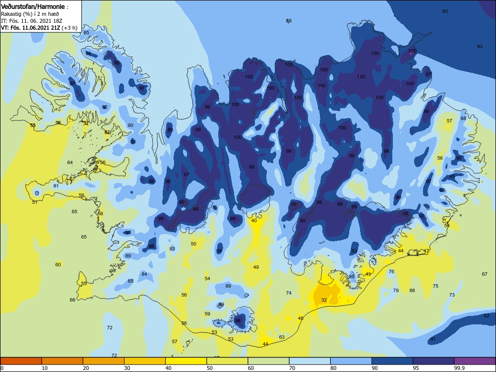Click the humidity value 75 on the map
Screen dimensions: 496x372
click(435, 286)
